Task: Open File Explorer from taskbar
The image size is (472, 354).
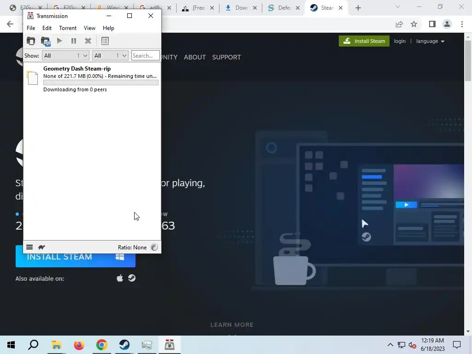Action: click(56, 345)
